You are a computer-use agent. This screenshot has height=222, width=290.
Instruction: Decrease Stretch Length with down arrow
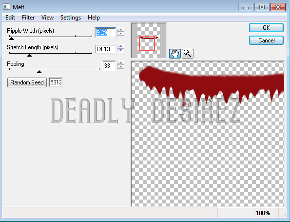[120, 50]
